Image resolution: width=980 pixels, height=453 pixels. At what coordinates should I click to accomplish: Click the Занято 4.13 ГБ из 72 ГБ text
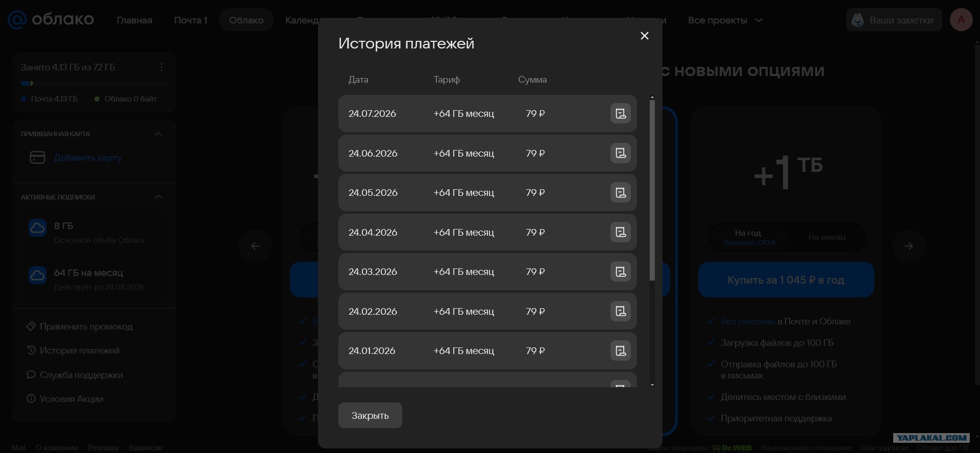[68, 67]
